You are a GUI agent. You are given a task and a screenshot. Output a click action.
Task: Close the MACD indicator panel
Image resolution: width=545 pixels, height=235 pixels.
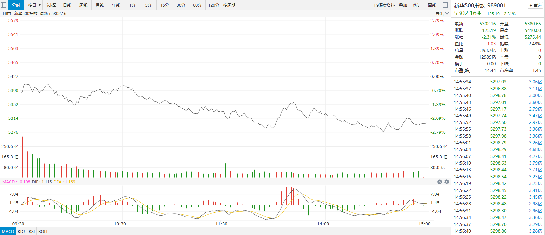pos(440,182)
